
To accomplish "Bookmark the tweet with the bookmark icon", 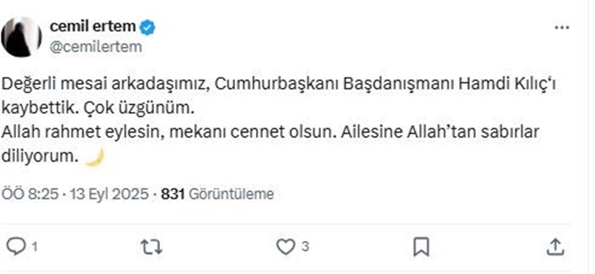I will 421,247.
